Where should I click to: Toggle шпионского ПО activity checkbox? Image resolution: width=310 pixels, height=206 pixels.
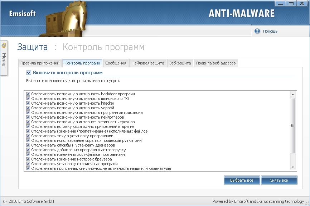click(28, 99)
